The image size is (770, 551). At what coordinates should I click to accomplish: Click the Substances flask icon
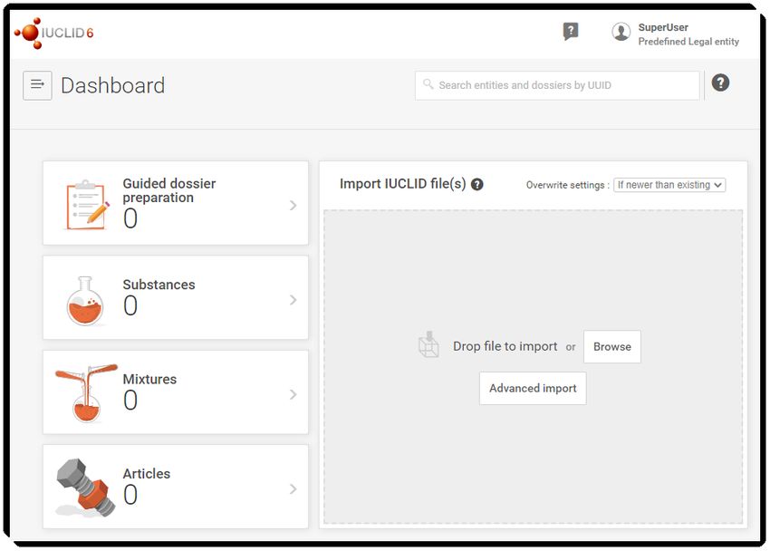pyautogui.click(x=85, y=301)
